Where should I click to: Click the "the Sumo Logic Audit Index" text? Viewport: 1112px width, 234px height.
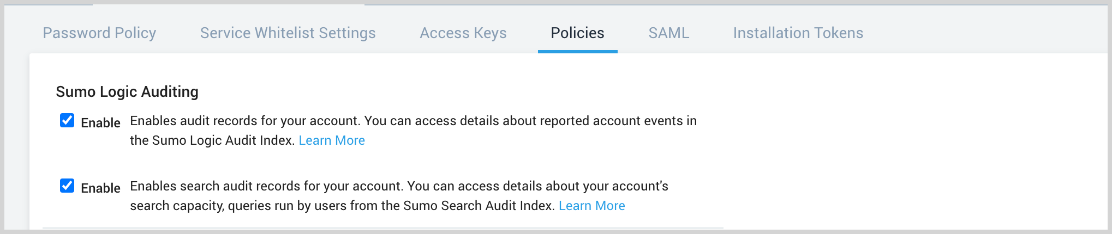[x=212, y=140]
